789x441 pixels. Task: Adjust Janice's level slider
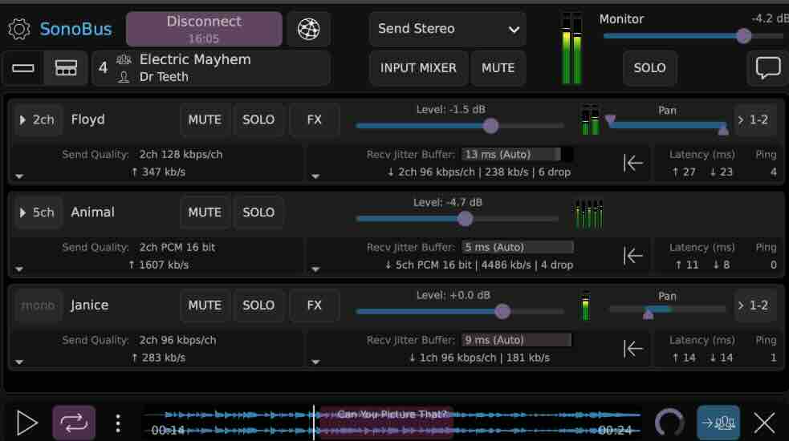[x=459, y=311]
